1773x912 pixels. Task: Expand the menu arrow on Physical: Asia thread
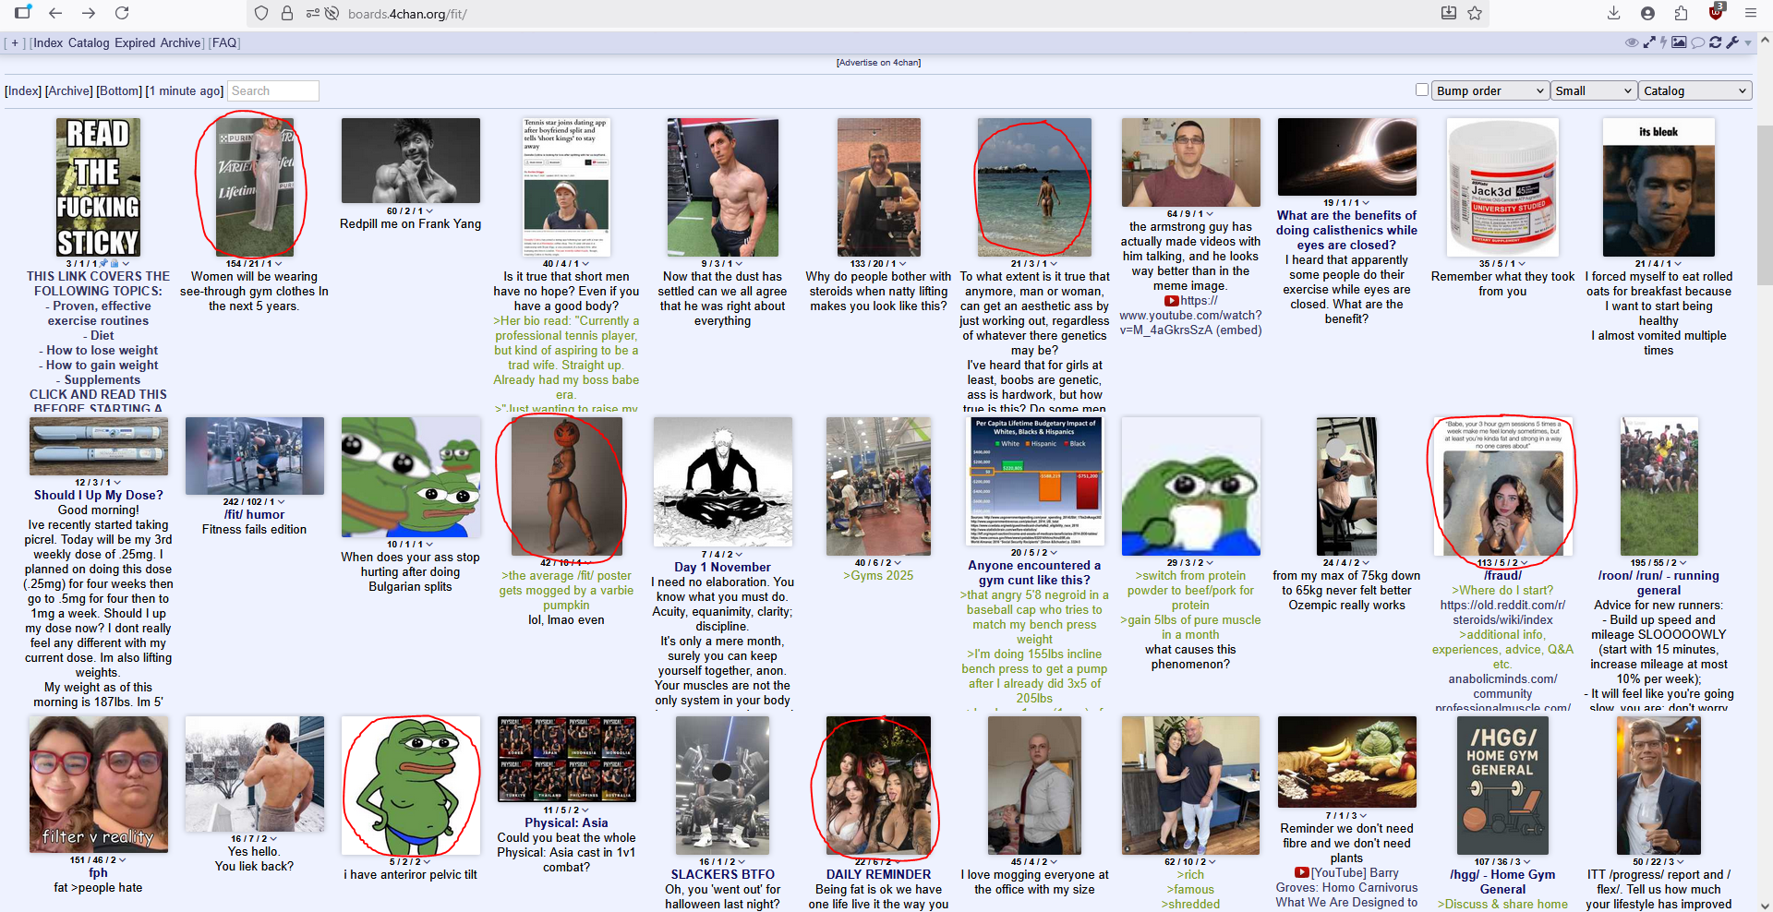point(585,810)
